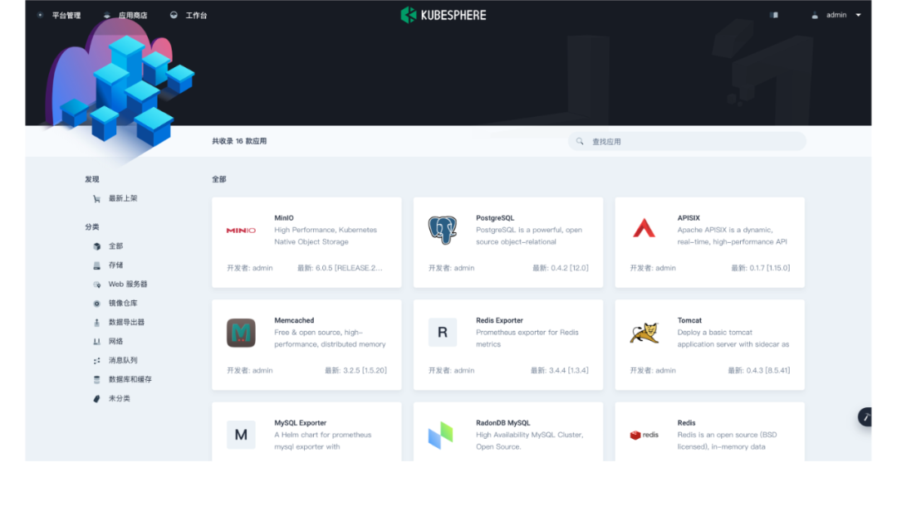Image resolution: width=897 pixels, height=506 pixels.
Task: Click the 存储 category icon
Action: click(x=96, y=265)
